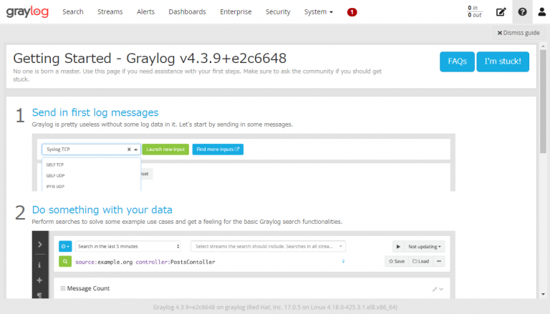Click the play refresh button

coord(398,246)
